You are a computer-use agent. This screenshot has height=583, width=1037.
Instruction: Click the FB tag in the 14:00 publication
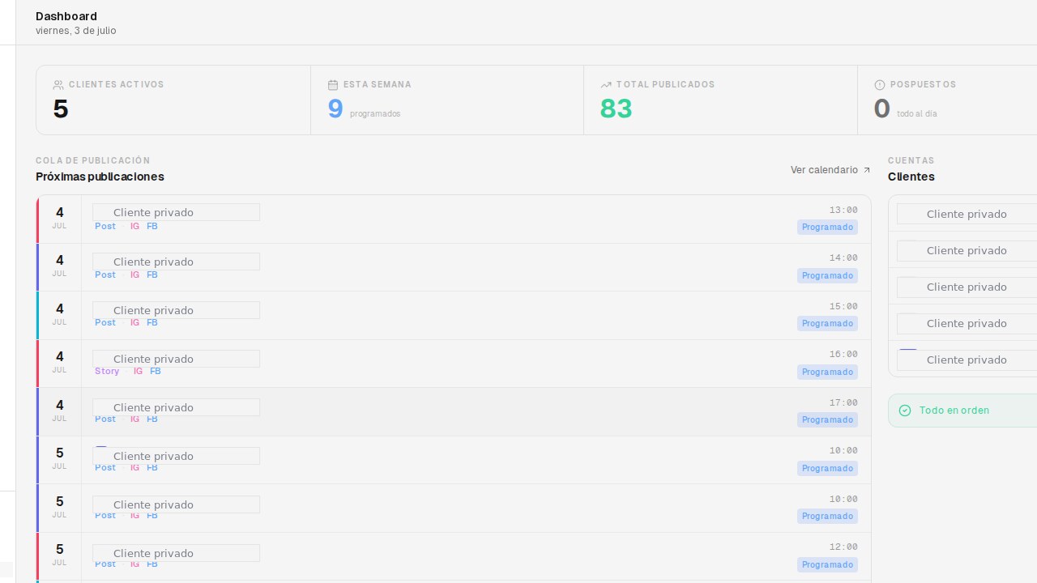[152, 275]
